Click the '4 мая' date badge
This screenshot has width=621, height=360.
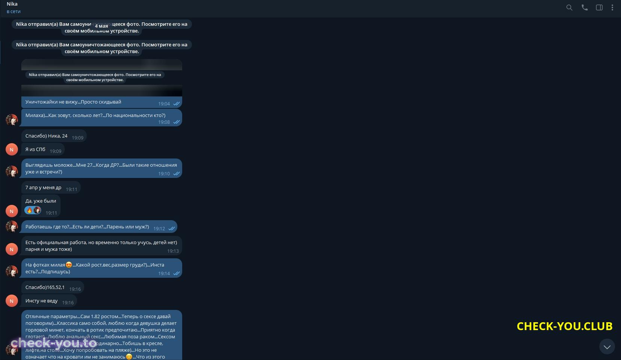101,26
